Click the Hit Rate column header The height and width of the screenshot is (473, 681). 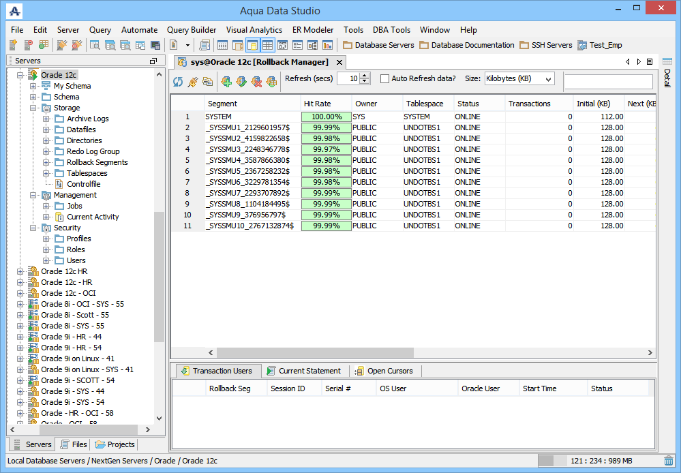click(x=326, y=104)
